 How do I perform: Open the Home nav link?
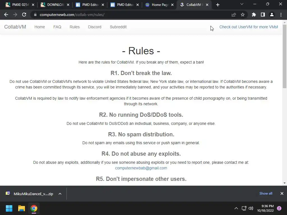point(40,27)
